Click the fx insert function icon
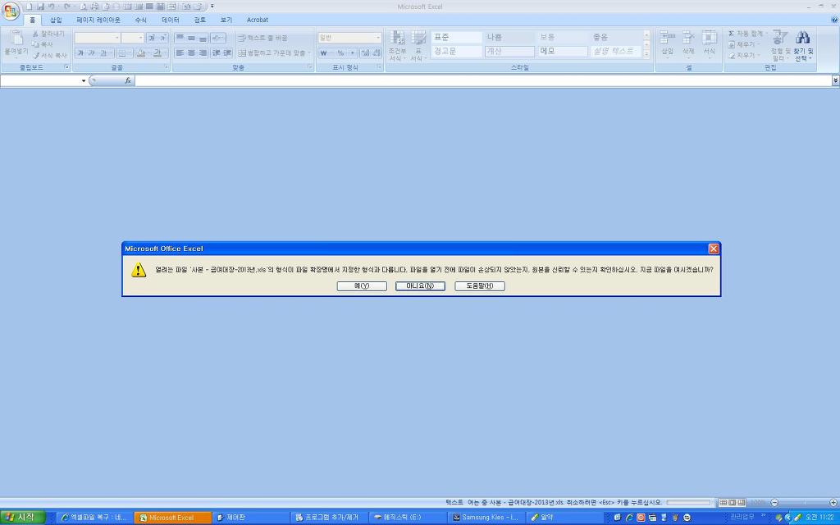The height and width of the screenshot is (525, 840). click(128, 80)
